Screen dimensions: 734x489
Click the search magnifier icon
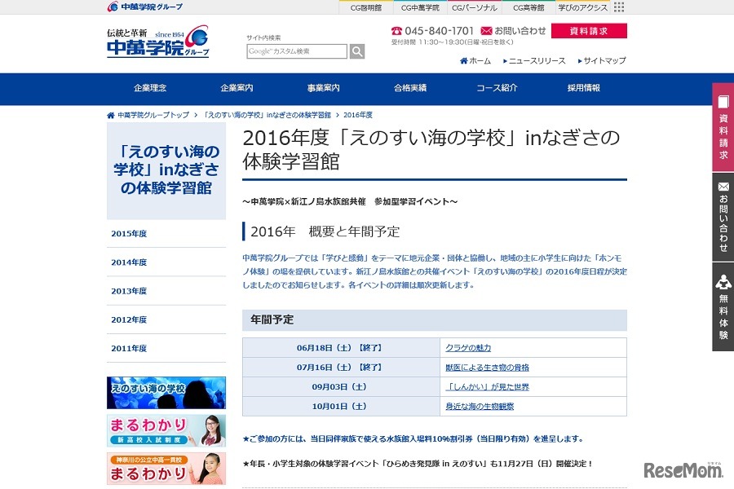(x=356, y=51)
